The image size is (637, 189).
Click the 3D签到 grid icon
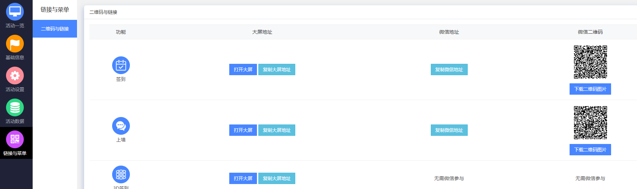121,174
